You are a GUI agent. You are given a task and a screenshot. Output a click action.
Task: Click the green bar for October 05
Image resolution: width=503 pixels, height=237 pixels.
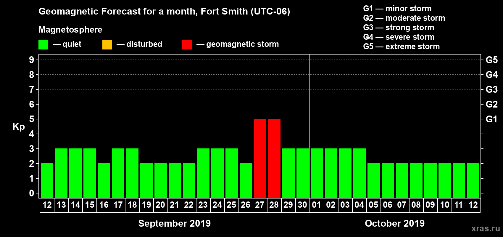click(x=374, y=180)
